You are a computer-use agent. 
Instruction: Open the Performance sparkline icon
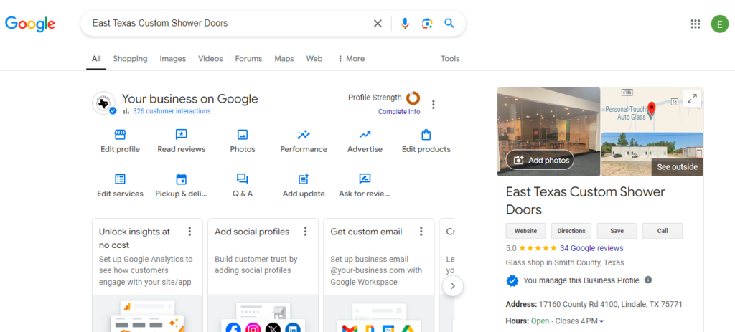pos(304,135)
